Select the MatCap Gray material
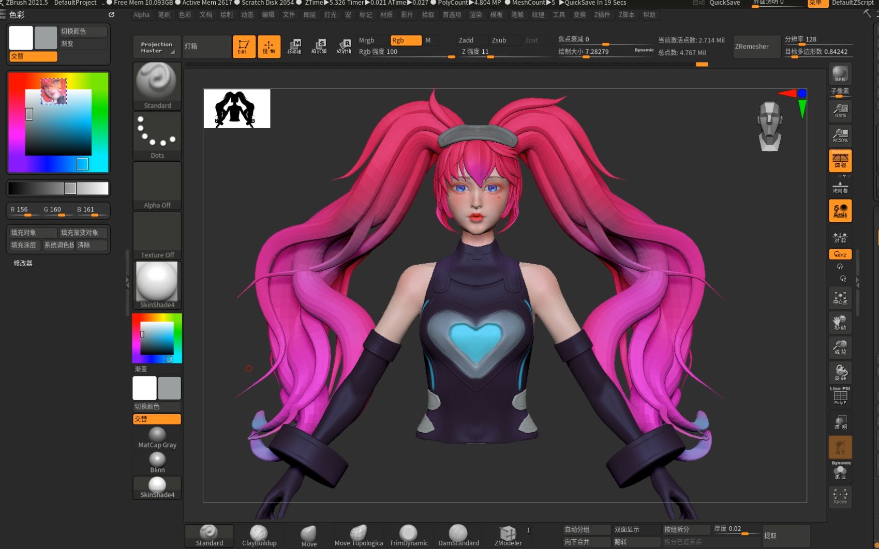This screenshot has height=549, width=879. pos(157,438)
